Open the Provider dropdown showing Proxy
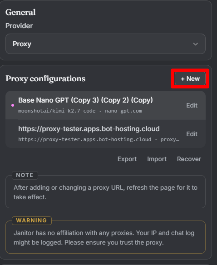This screenshot has width=217, height=265. pos(105,44)
